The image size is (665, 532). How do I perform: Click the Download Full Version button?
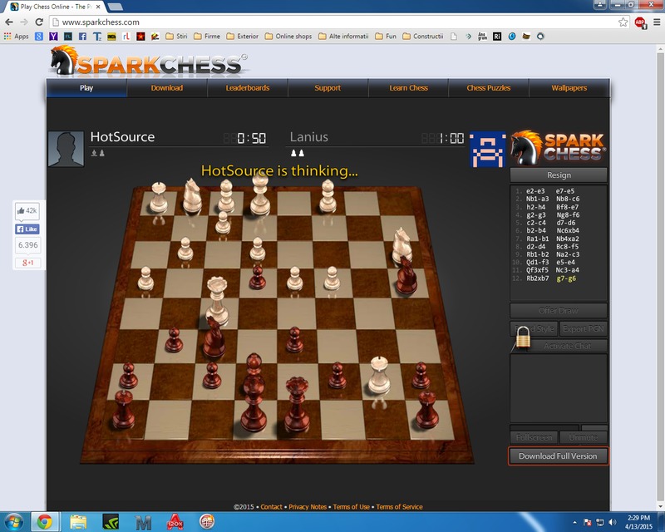point(558,456)
